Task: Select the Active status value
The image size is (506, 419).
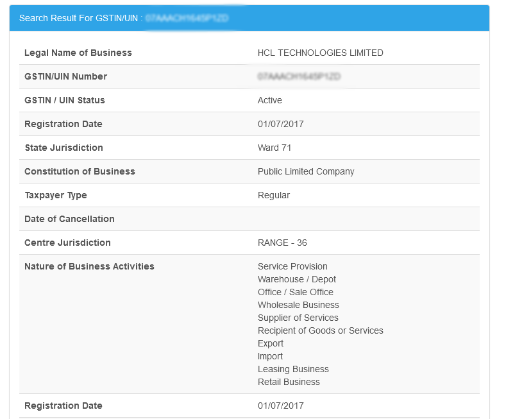Action: pyautogui.click(x=269, y=100)
